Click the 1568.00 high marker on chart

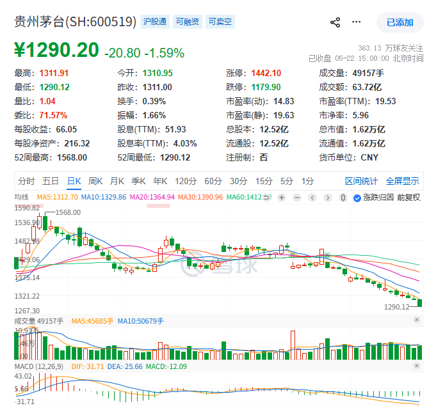tap(68, 212)
